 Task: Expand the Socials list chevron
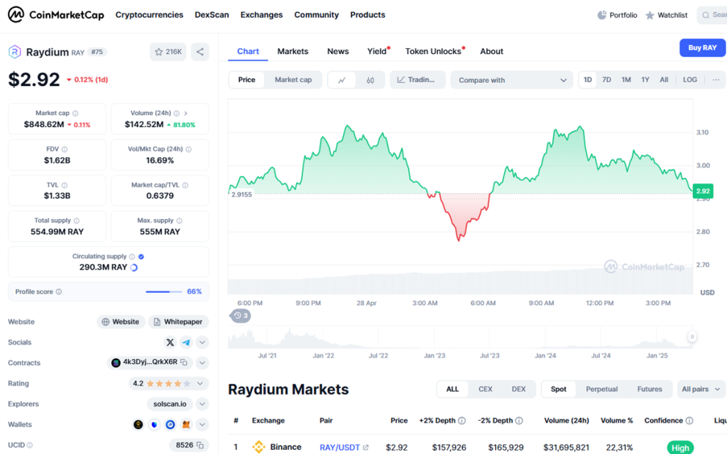(x=202, y=343)
